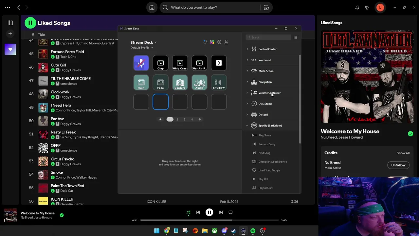Open Spotify notifications bell
This screenshot has height=236, width=419.
tap(357, 7)
